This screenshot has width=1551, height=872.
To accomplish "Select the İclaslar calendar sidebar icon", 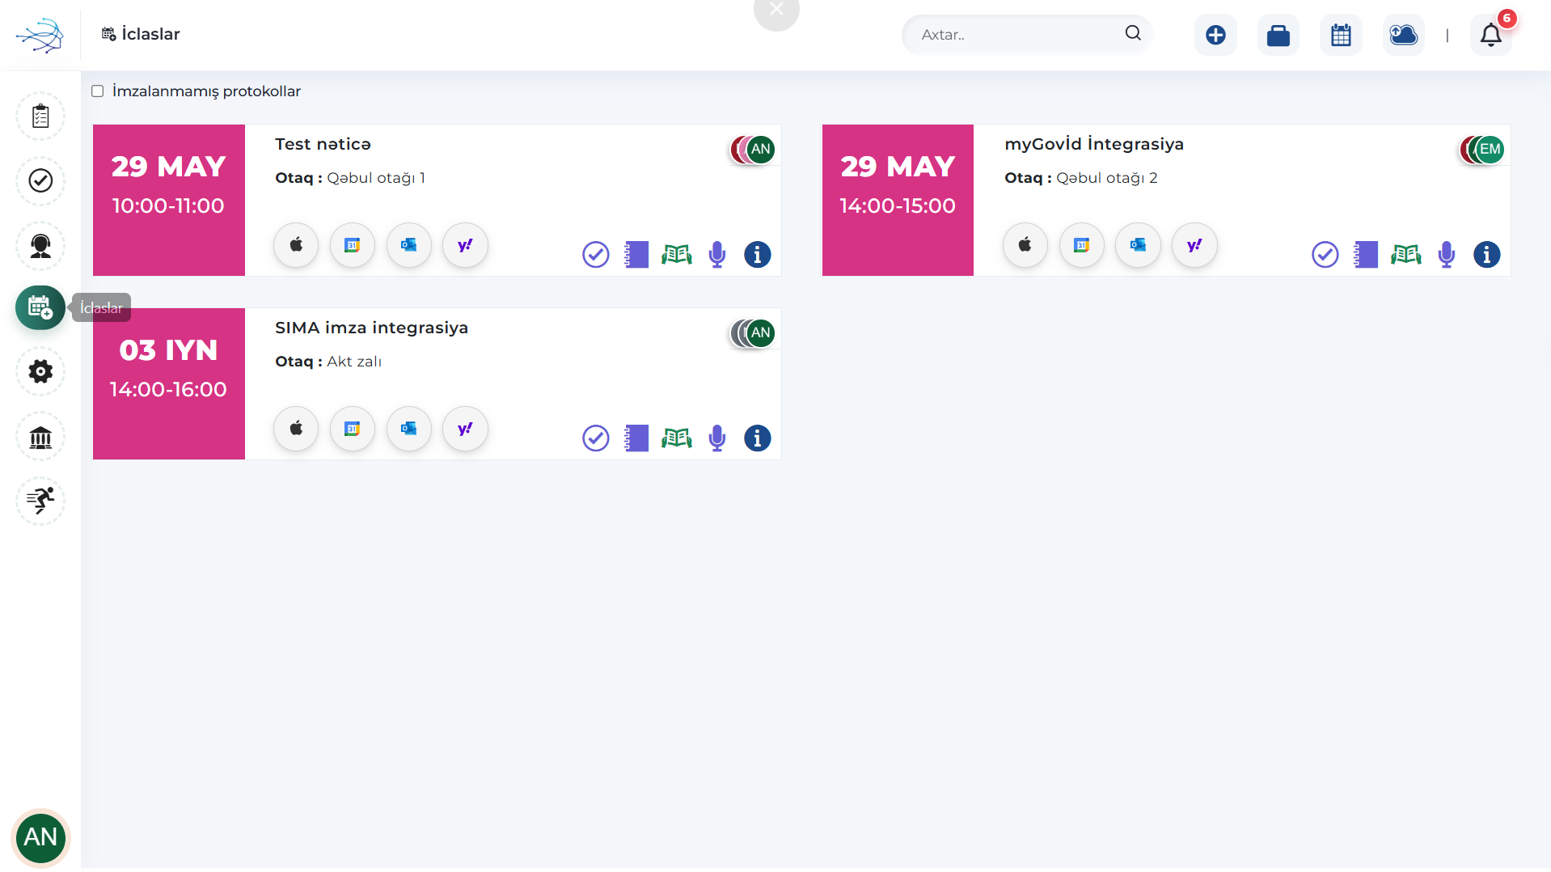I will tap(40, 307).
